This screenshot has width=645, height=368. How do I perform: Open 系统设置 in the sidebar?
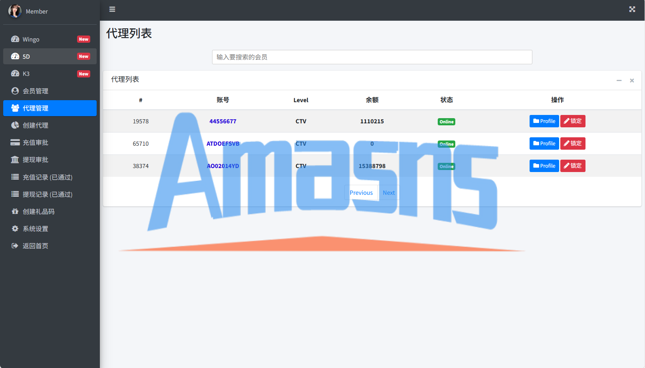pyautogui.click(x=50, y=228)
